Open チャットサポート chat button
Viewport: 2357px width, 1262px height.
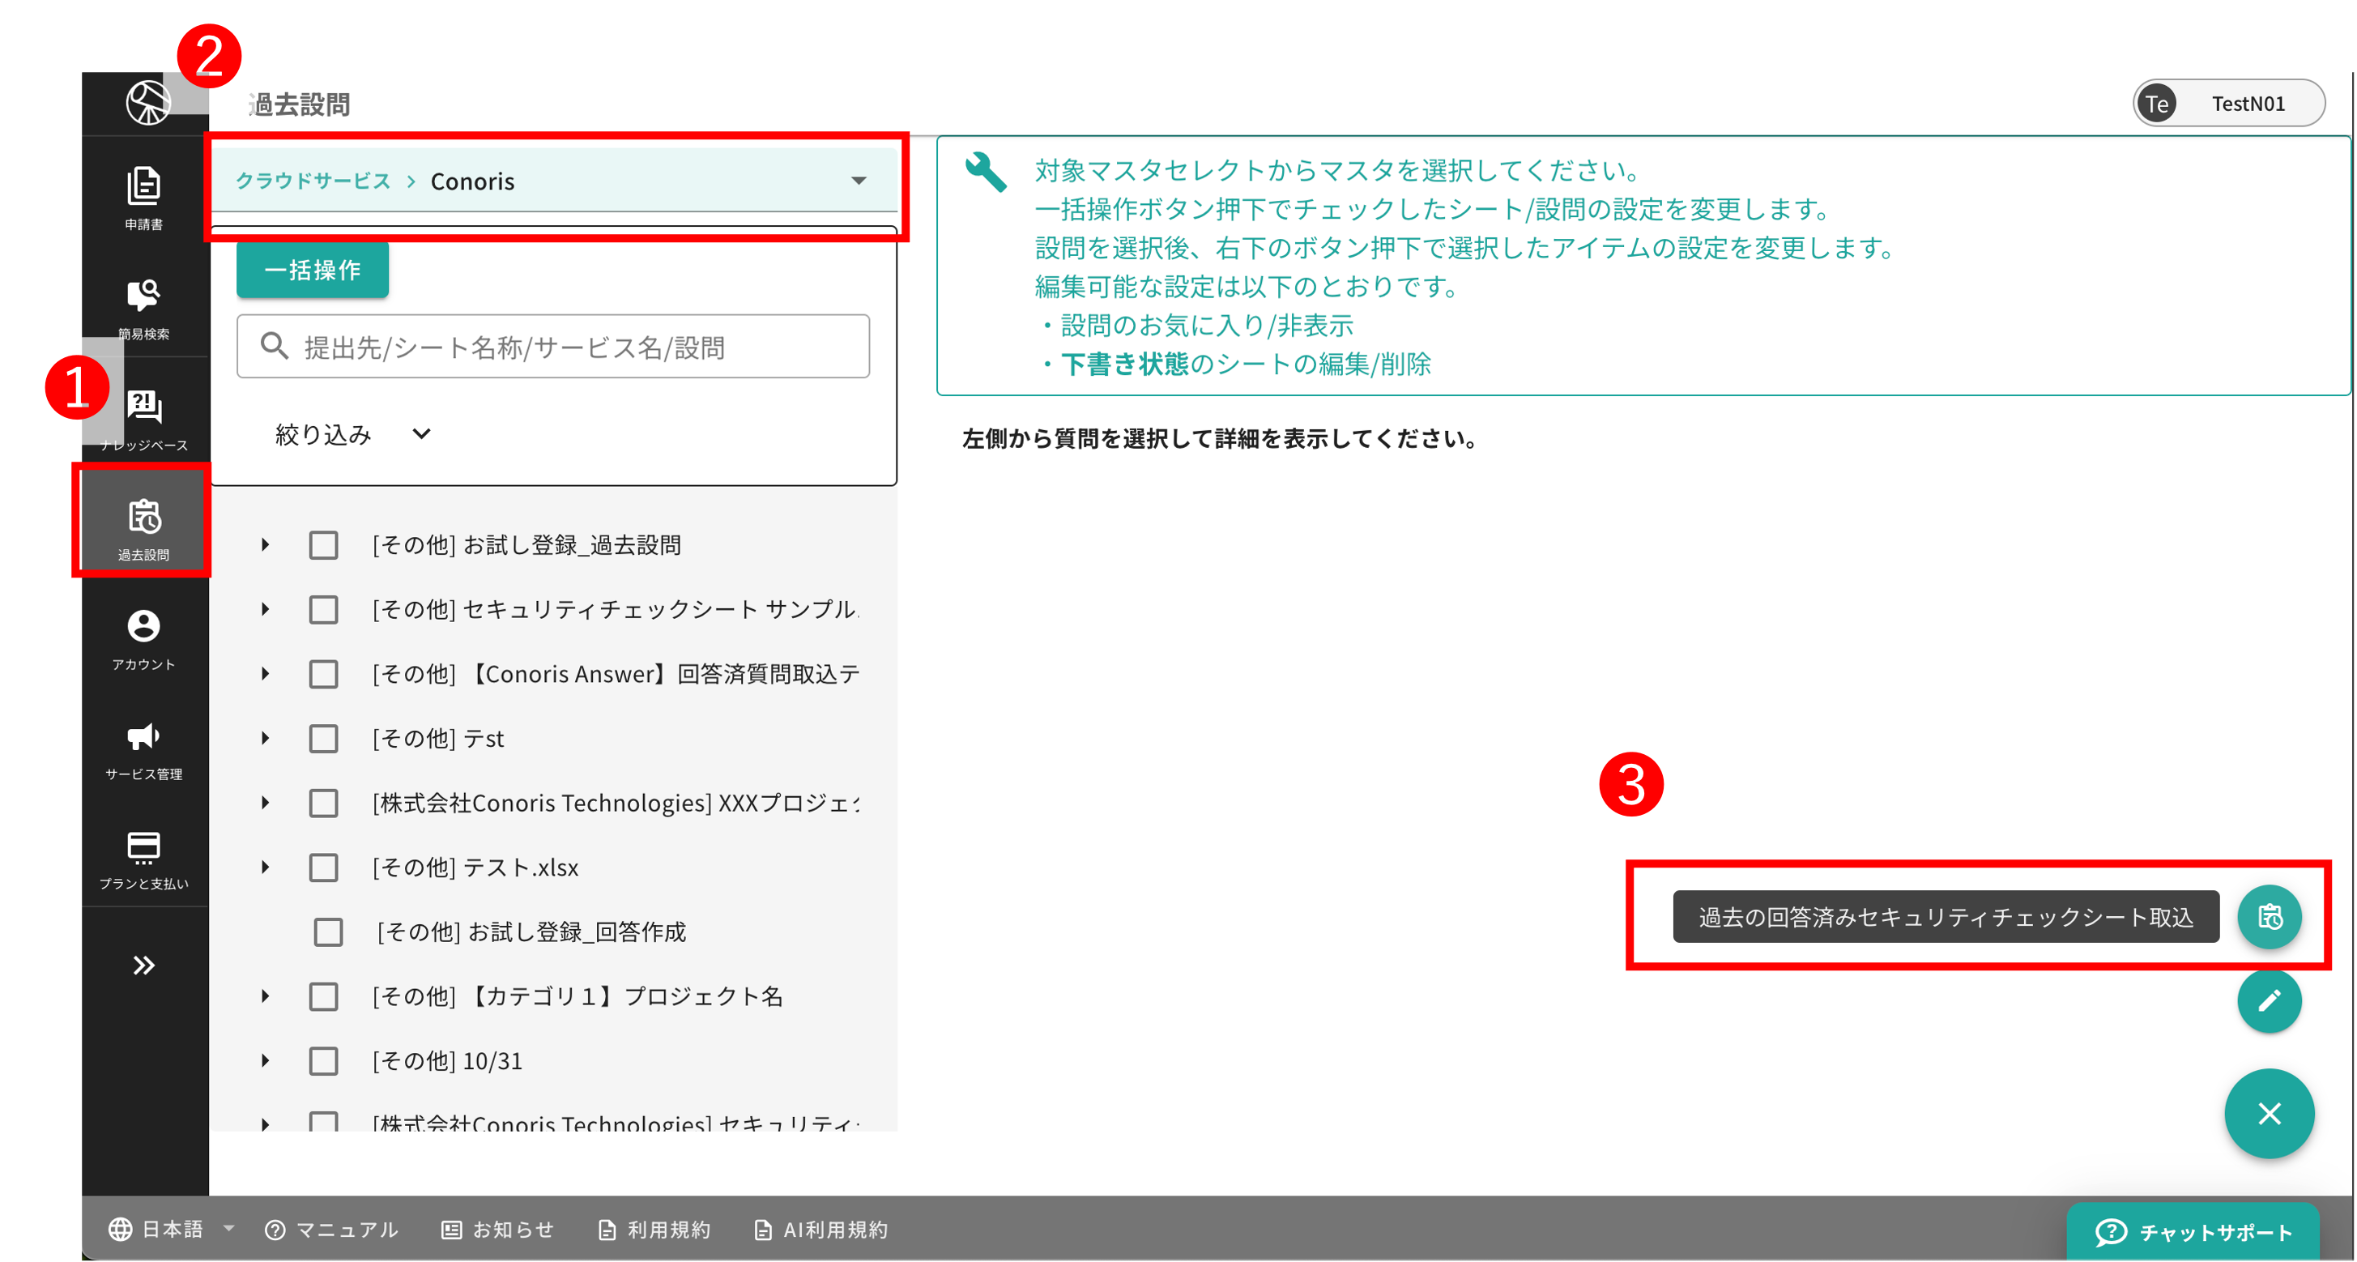[x=2194, y=1232]
